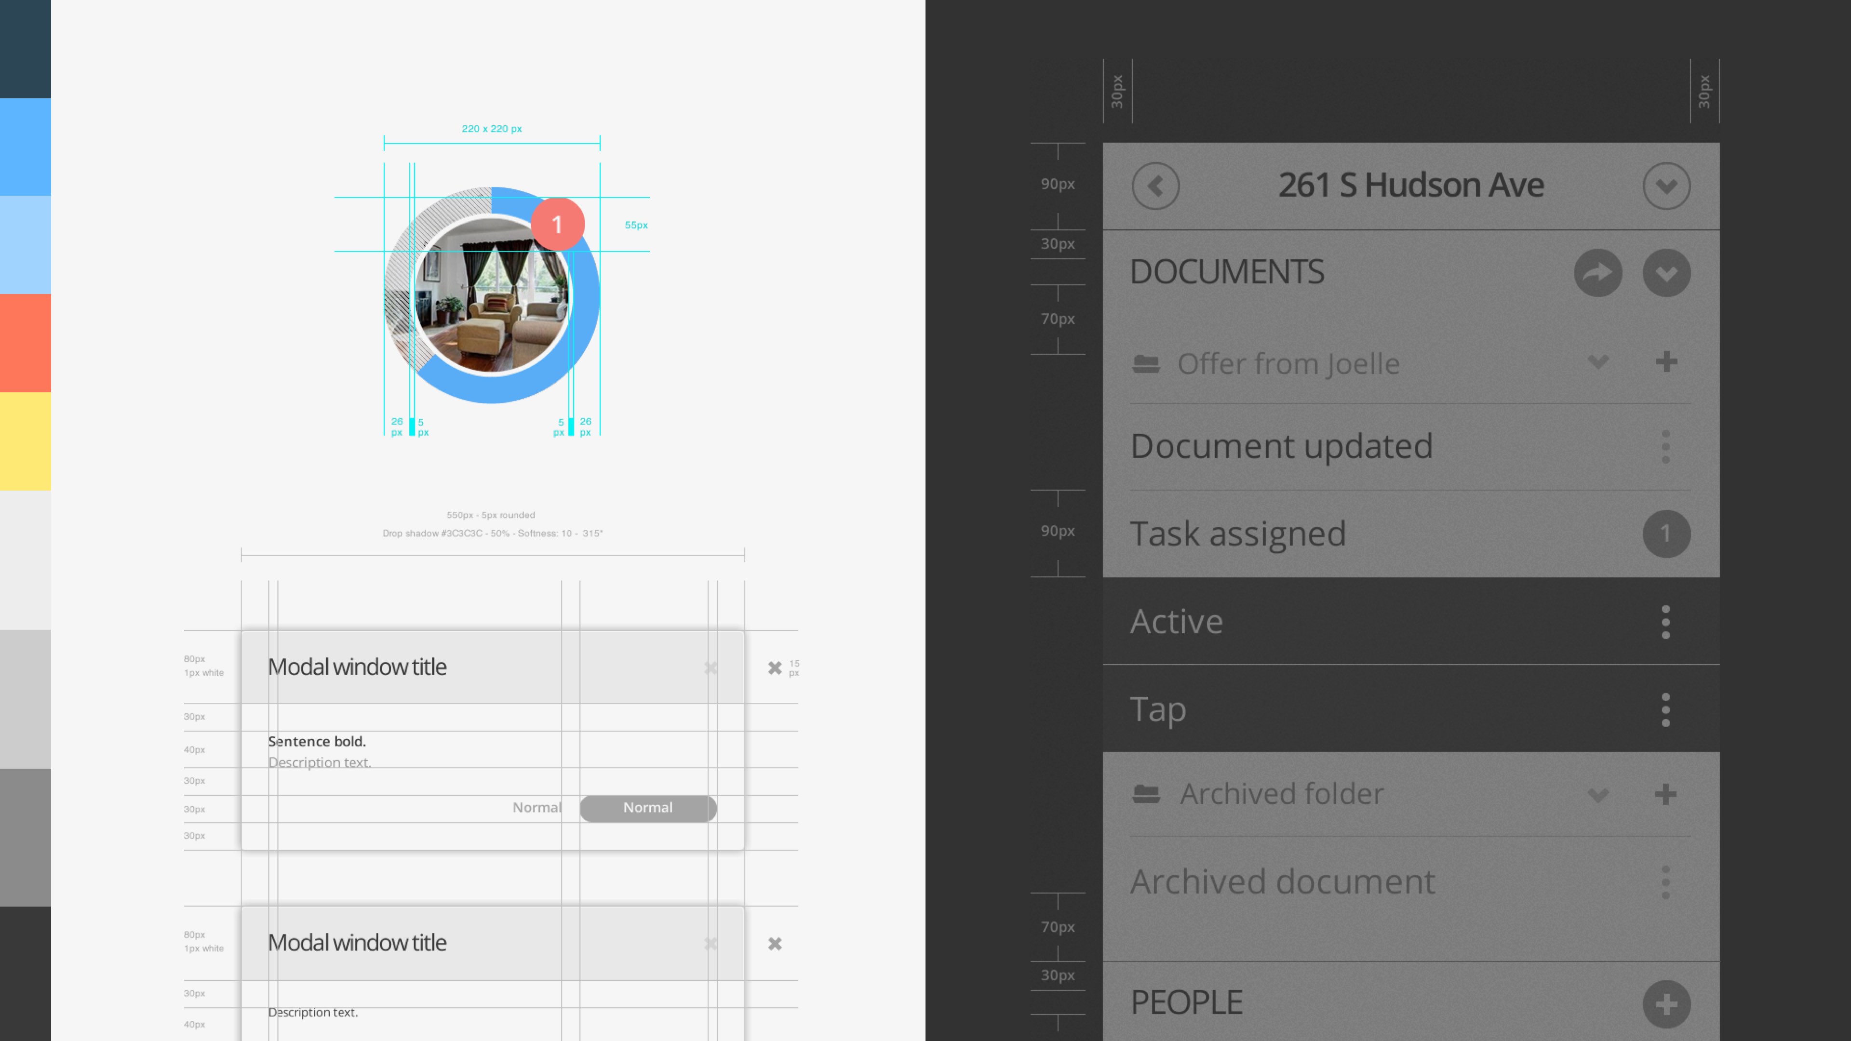Click the first Modal window title text

(x=357, y=667)
